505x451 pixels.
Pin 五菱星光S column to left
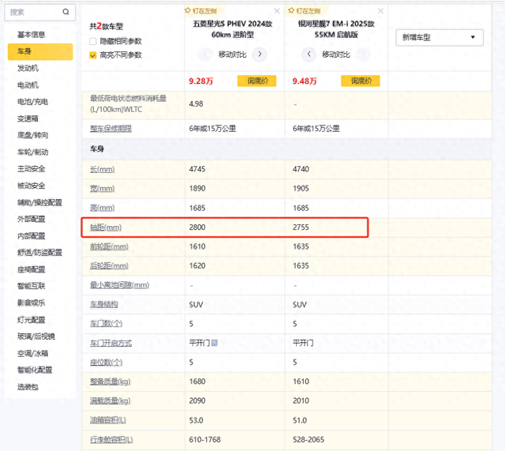pos(200,11)
